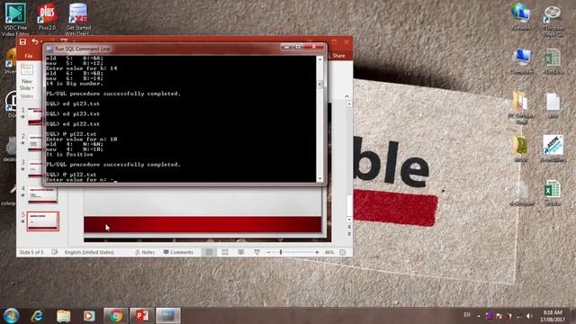Open VSDC Free Video Editor desktop icon
This screenshot has width=576, height=324.
click(15, 19)
